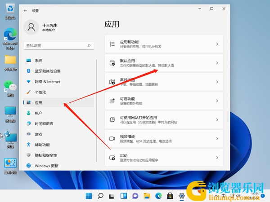
Task: Select the Microsoft Edge desktop shortcut
Action: 10,39
